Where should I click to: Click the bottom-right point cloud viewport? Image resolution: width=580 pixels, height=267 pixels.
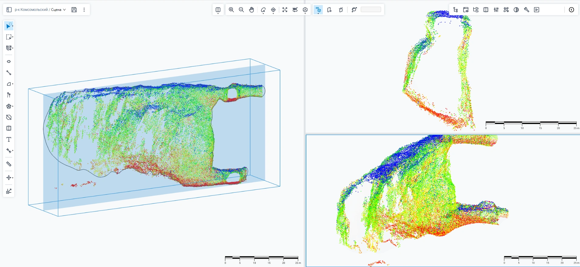(x=443, y=201)
